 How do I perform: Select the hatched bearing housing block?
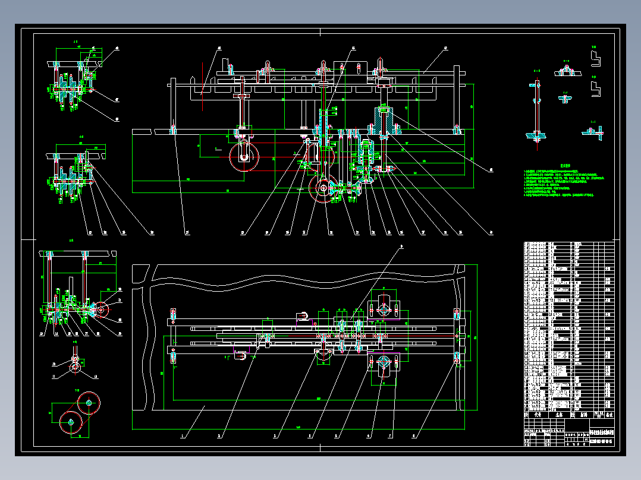point(384,121)
